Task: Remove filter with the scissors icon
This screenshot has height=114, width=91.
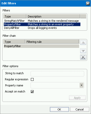Action: (x=83, y=57)
